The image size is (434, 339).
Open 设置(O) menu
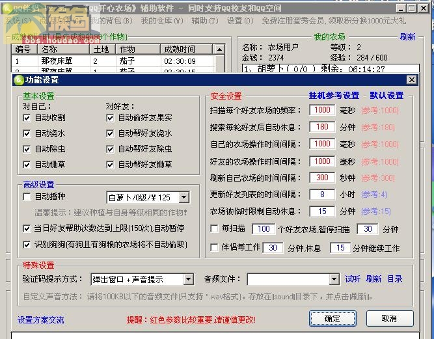pos(240,21)
